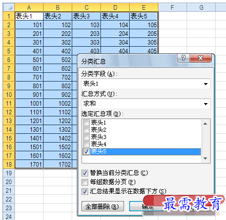Select column B header

58,8
